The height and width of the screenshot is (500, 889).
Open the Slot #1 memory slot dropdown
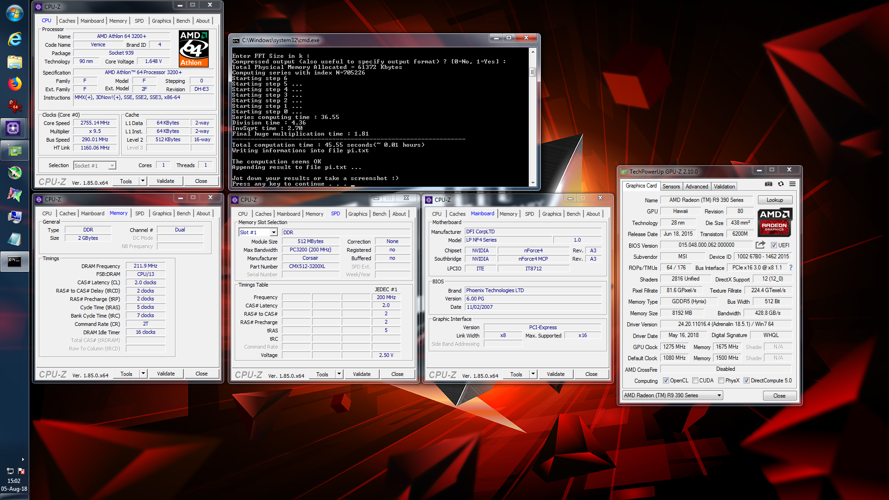(x=258, y=232)
